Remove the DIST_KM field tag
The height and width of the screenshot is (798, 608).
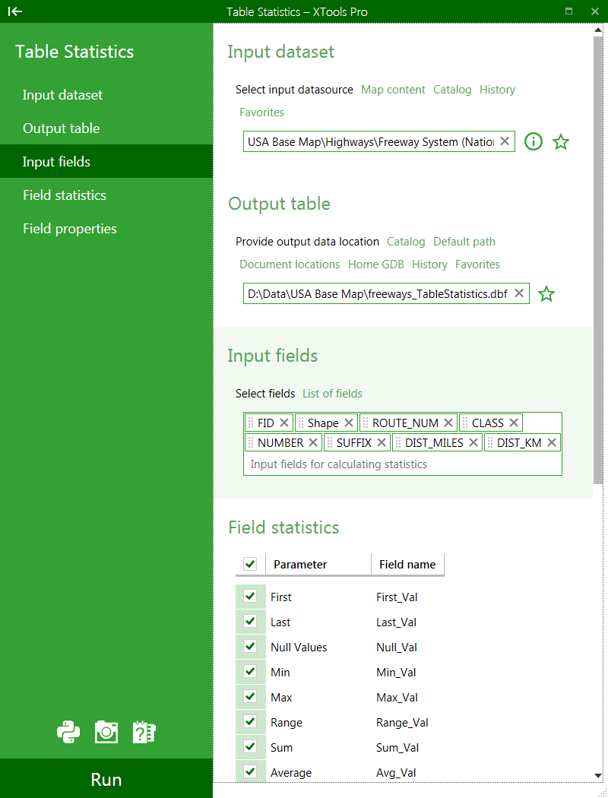click(x=552, y=442)
